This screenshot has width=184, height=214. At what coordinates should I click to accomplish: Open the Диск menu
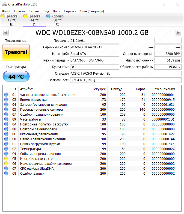click(56, 11)
